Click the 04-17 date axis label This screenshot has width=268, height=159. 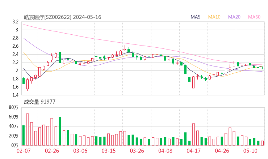click(193, 151)
